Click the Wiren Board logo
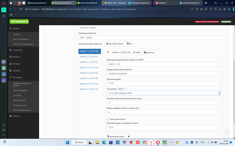The width and height of the screenshot is (235, 146). tap(19, 21)
